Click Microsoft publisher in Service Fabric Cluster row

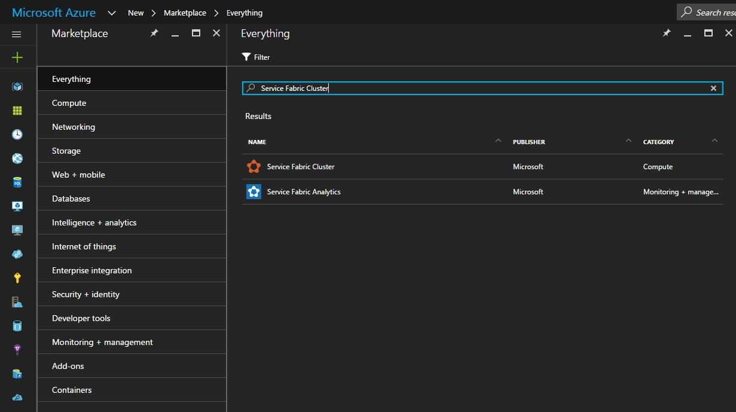point(528,167)
